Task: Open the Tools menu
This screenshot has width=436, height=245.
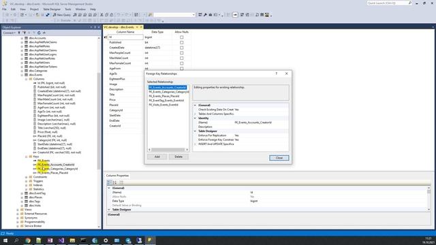Action: pyautogui.click(x=68, y=9)
